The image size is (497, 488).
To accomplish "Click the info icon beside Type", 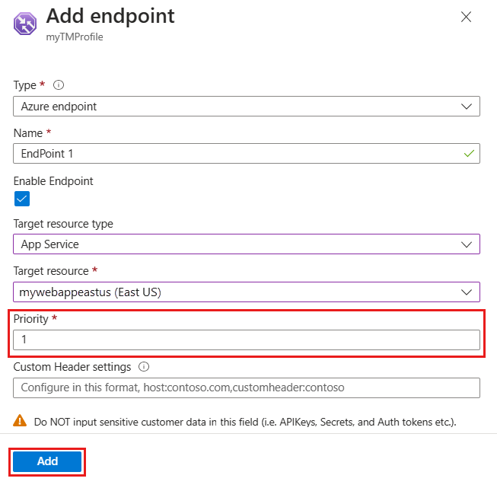I will (x=59, y=85).
